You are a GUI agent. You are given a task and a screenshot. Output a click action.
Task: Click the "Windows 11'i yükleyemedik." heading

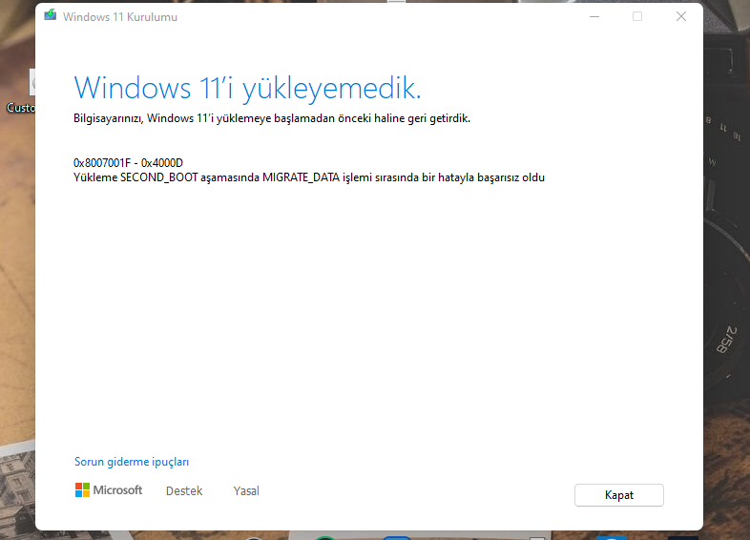point(248,89)
